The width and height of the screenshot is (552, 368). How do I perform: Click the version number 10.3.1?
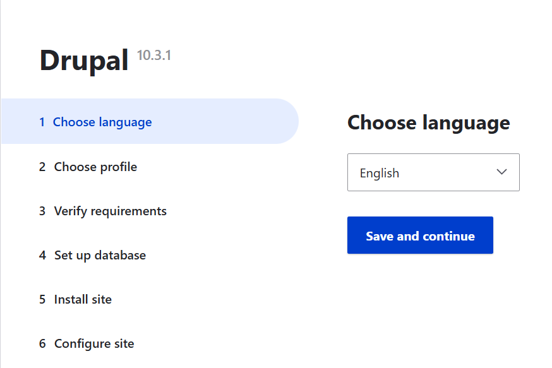pyautogui.click(x=154, y=56)
